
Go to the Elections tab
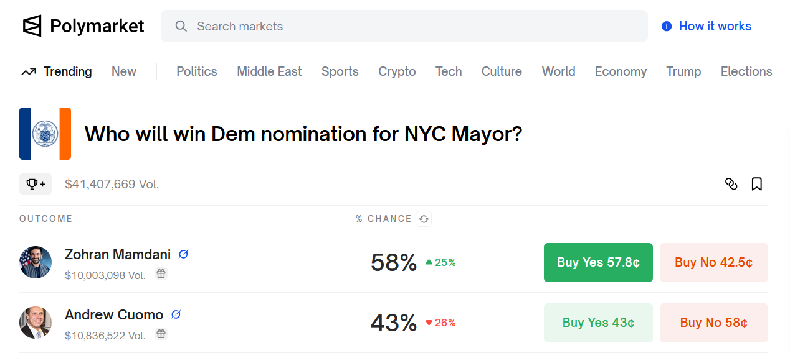pos(746,71)
